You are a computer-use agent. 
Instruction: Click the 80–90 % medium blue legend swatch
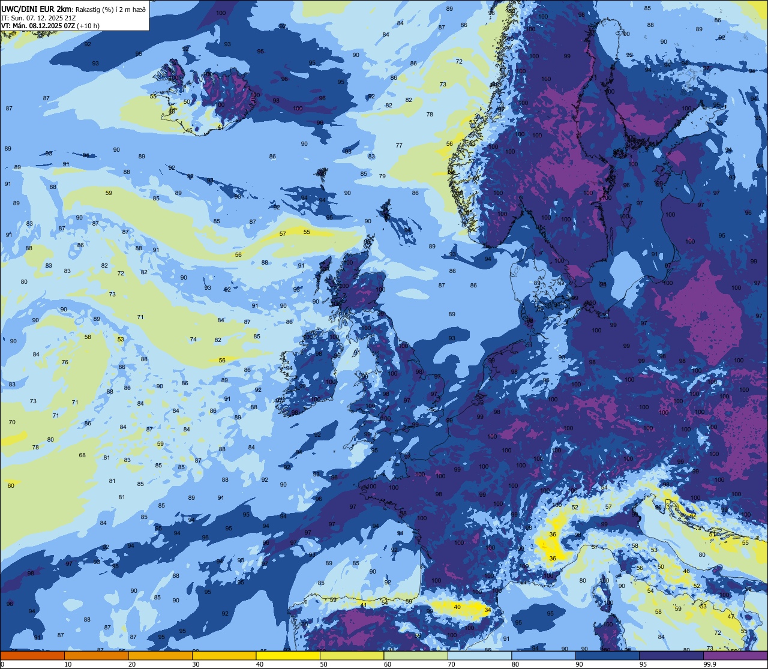544,655
